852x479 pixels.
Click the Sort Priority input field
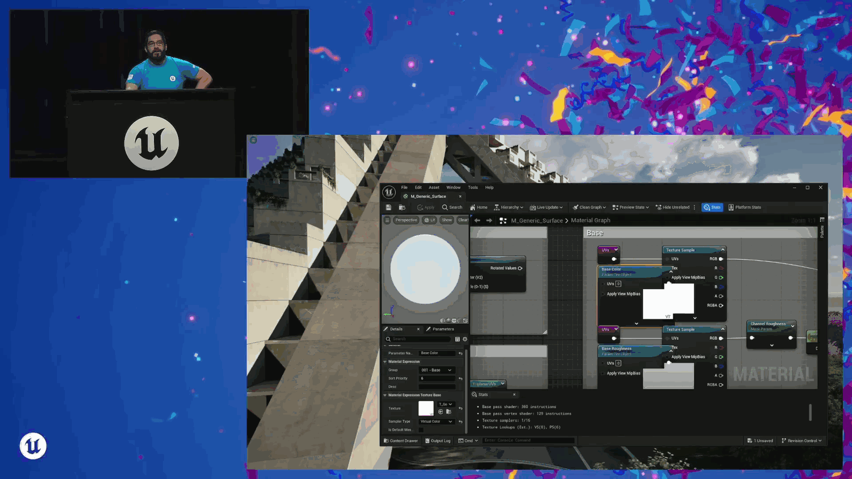[x=437, y=378]
